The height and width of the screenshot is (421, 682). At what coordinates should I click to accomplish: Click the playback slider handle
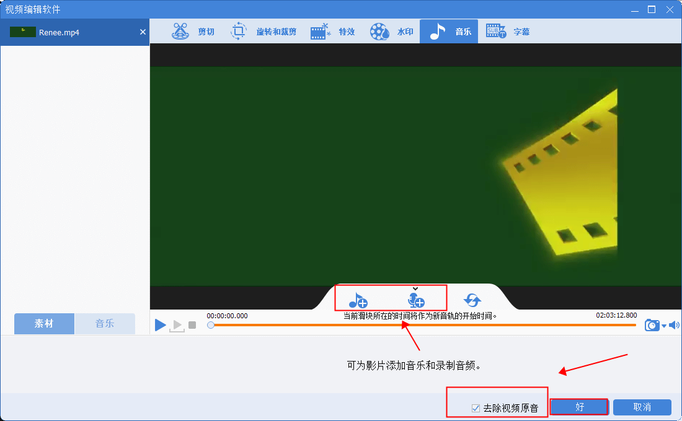211,325
